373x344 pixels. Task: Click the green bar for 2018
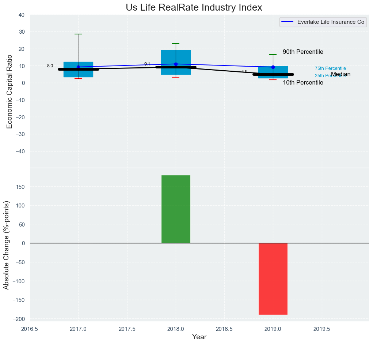click(176, 209)
